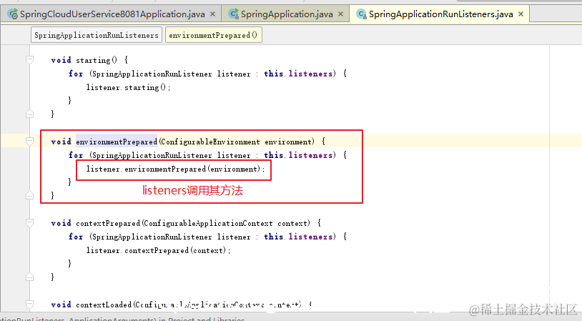This screenshot has height=321, width=582.
Task: Switch to SpringCloudUserService8081Application.java tab
Action: (112, 14)
